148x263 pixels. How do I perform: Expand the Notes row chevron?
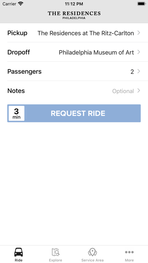click(139, 91)
